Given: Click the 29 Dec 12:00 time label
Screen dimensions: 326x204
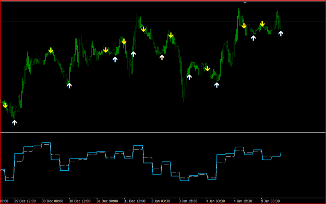Looking at the screenshot, I should [25, 201].
